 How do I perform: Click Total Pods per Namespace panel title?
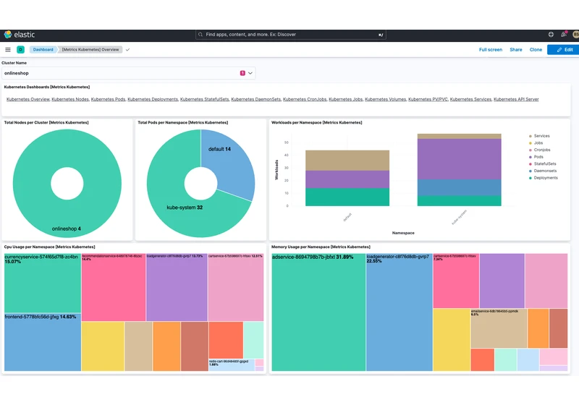183,122
